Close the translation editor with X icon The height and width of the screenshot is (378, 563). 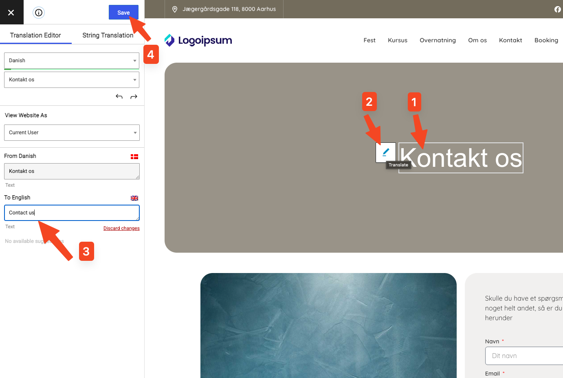[x=11, y=12]
